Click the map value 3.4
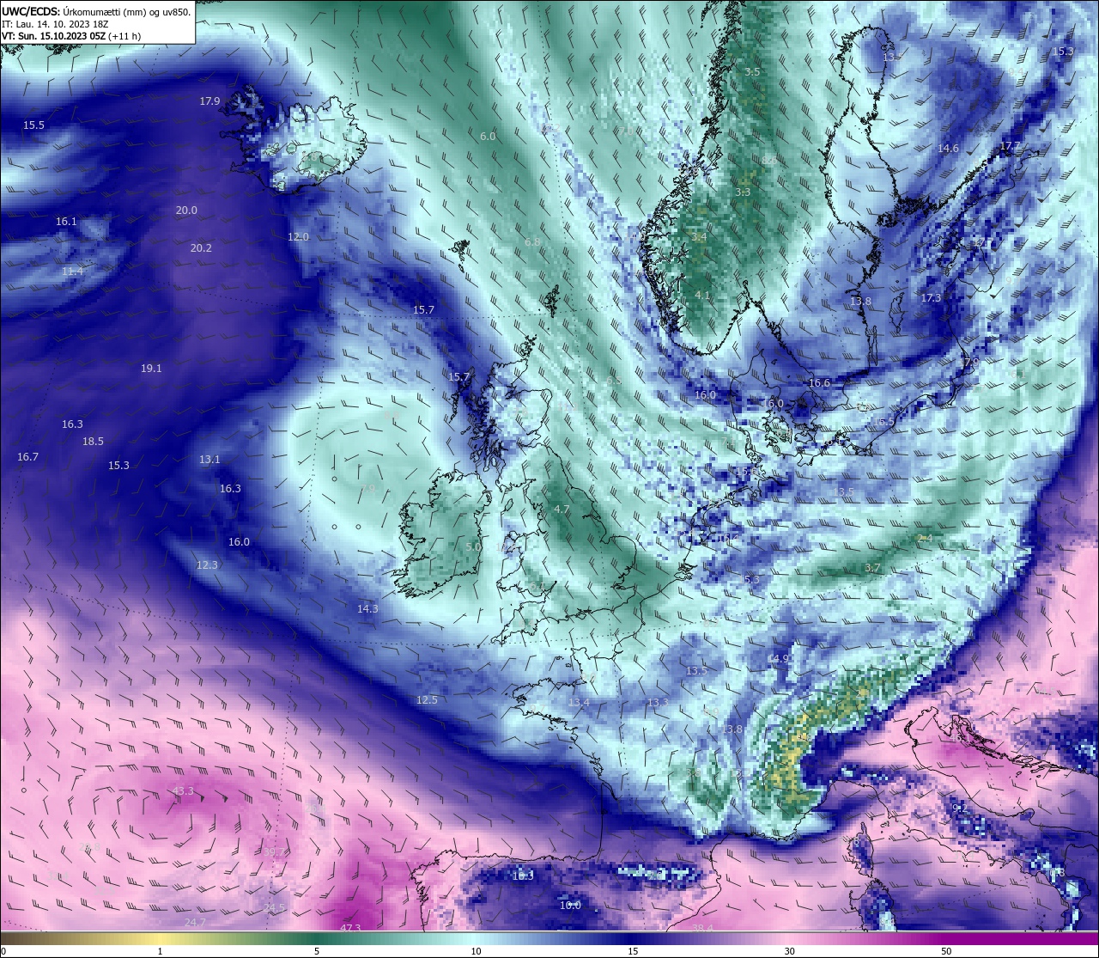 699,237
